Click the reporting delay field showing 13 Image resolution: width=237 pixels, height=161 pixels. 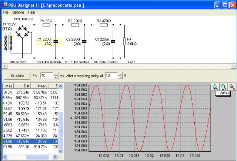coord(111,76)
